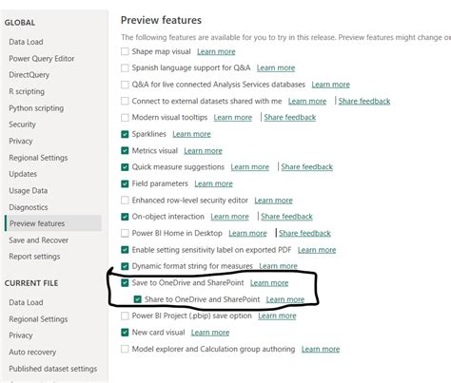Share feedback on Power BI Home
Image resolution: width=451 pixels, height=383 pixels.
click(304, 234)
